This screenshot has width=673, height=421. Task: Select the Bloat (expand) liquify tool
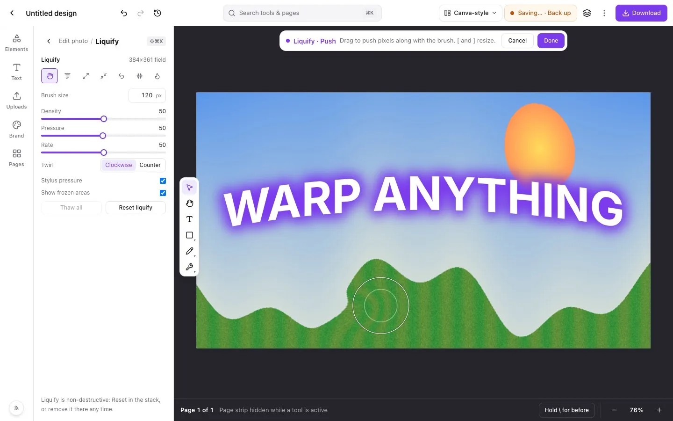86,76
